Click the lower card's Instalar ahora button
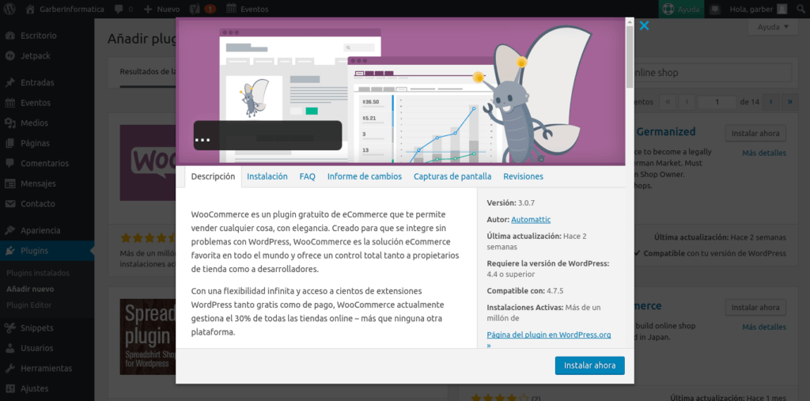Image resolution: width=810 pixels, height=401 pixels. tap(755, 308)
